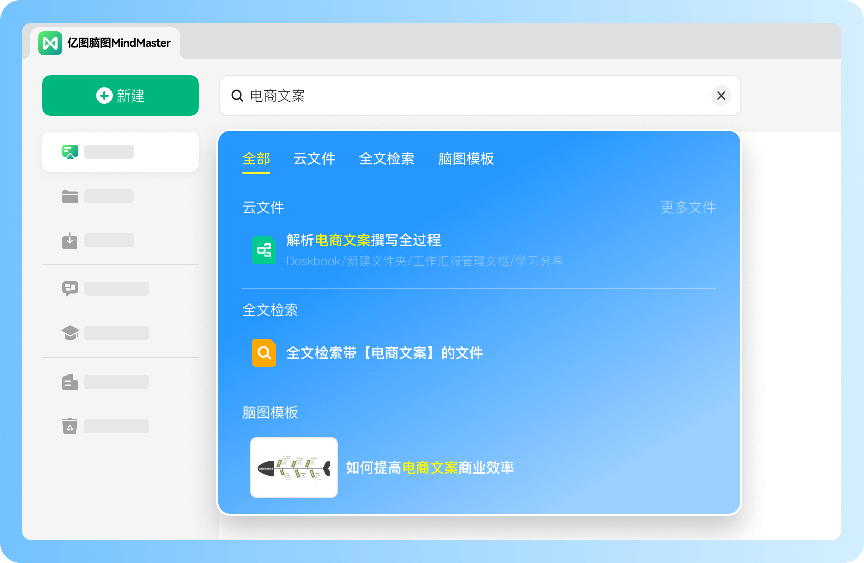Open file 解析电商文案撰写全过程

click(364, 240)
